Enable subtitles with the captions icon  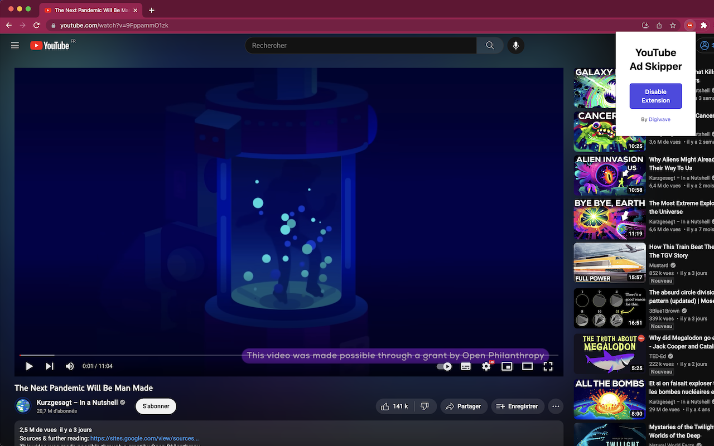[x=465, y=366]
